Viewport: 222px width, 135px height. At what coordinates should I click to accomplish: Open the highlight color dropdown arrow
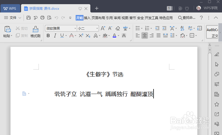(109, 36)
